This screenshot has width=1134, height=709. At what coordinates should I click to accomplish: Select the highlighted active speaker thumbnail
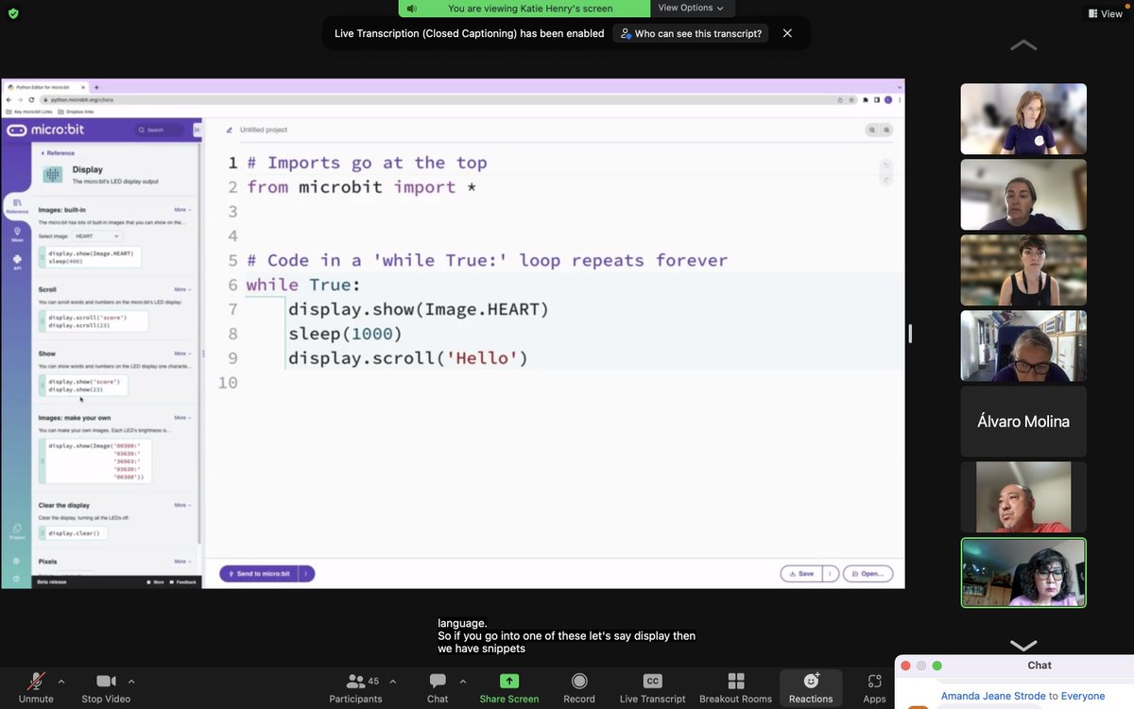click(x=1023, y=573)
